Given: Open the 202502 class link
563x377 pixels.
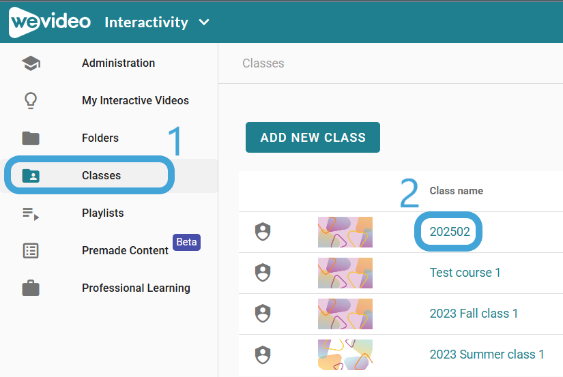Looking at the screenshot, I should tap(450, 232).
